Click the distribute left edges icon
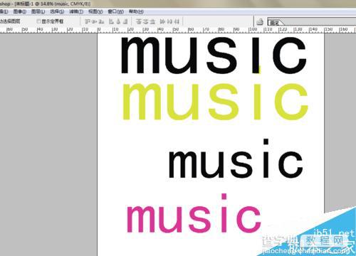Screen dimensions: 356x256 (x=162, y=21)
